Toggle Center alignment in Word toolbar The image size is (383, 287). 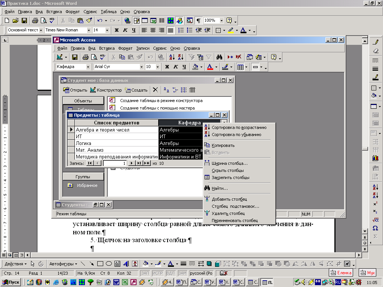(153, 30)
